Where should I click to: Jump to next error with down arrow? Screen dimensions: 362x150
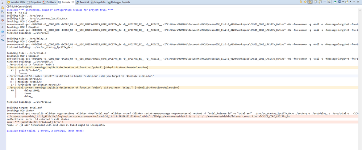click(301, 2)
